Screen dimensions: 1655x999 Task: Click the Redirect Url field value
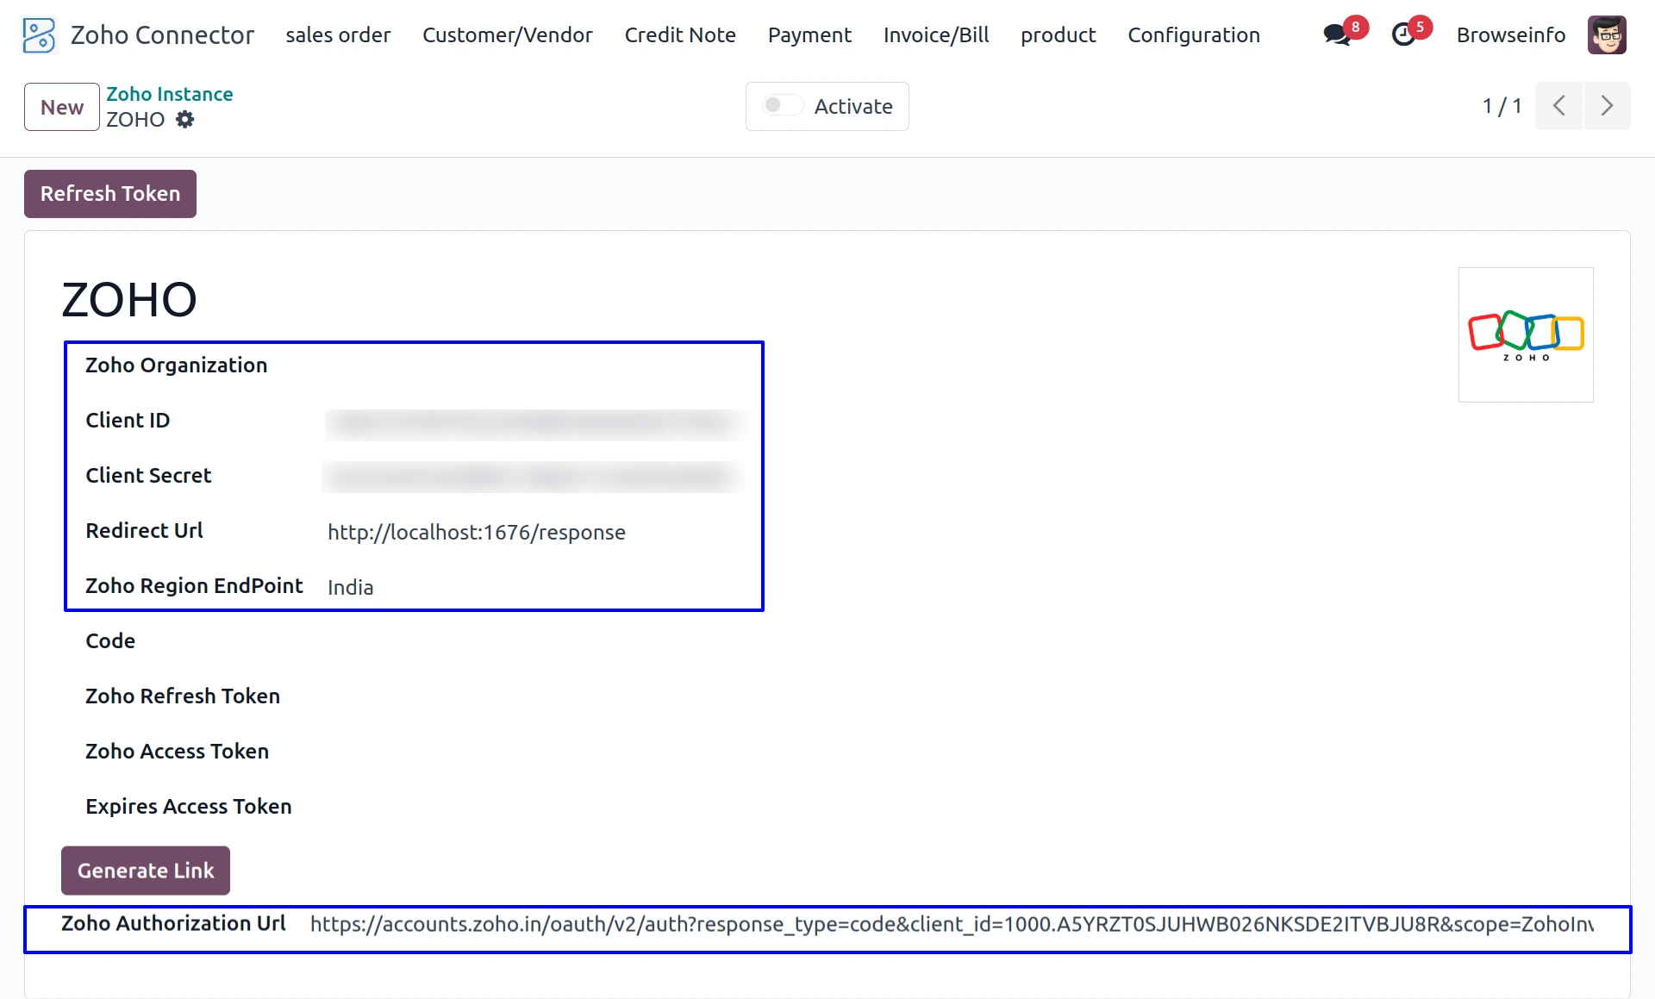click(476, 533)
